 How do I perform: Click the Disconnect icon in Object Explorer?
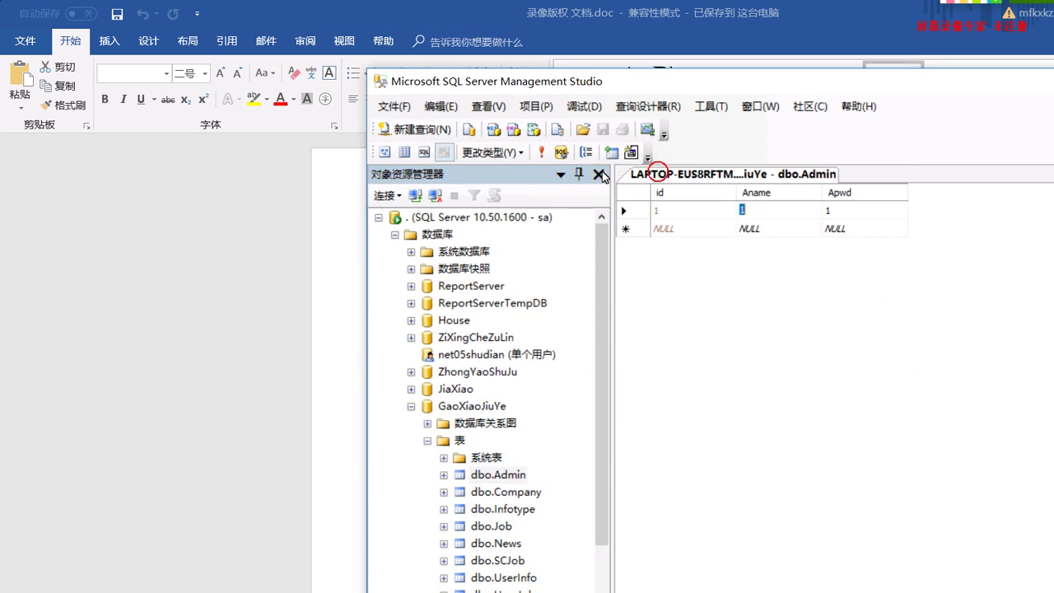point(435,196)
